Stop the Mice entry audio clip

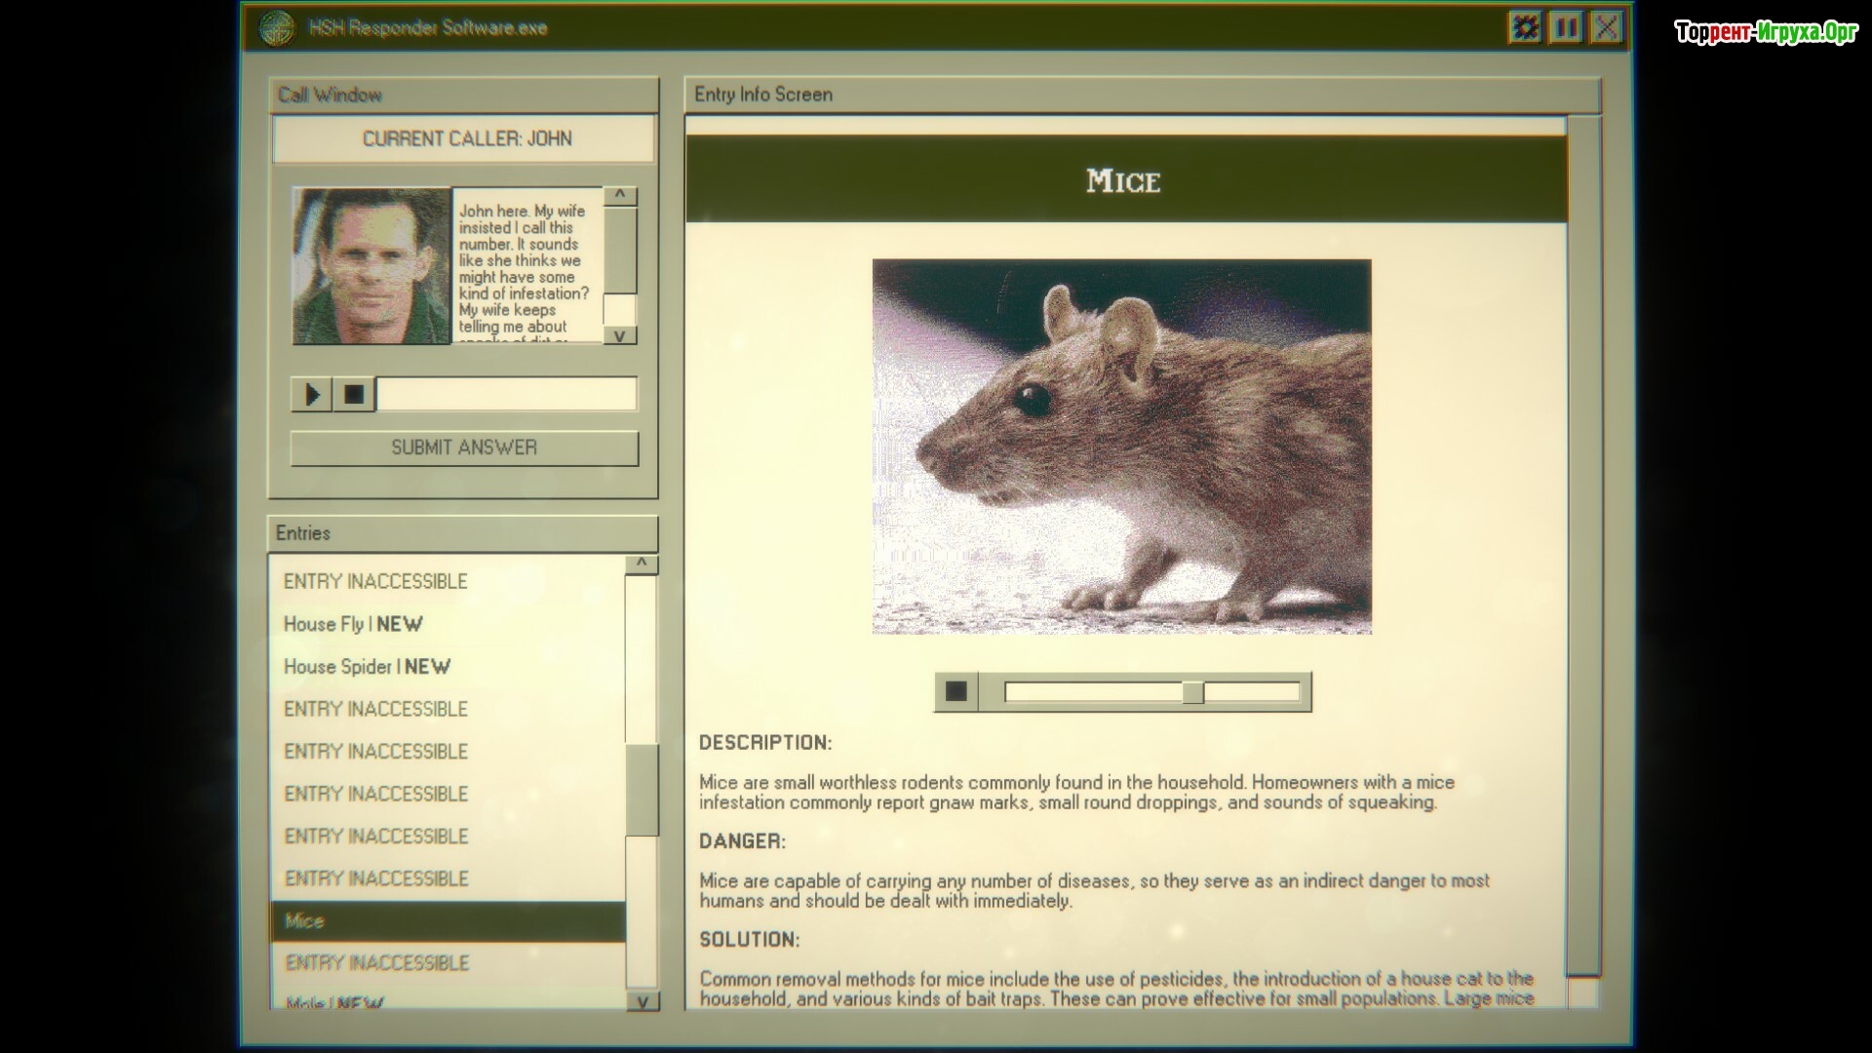click(955, 691)
